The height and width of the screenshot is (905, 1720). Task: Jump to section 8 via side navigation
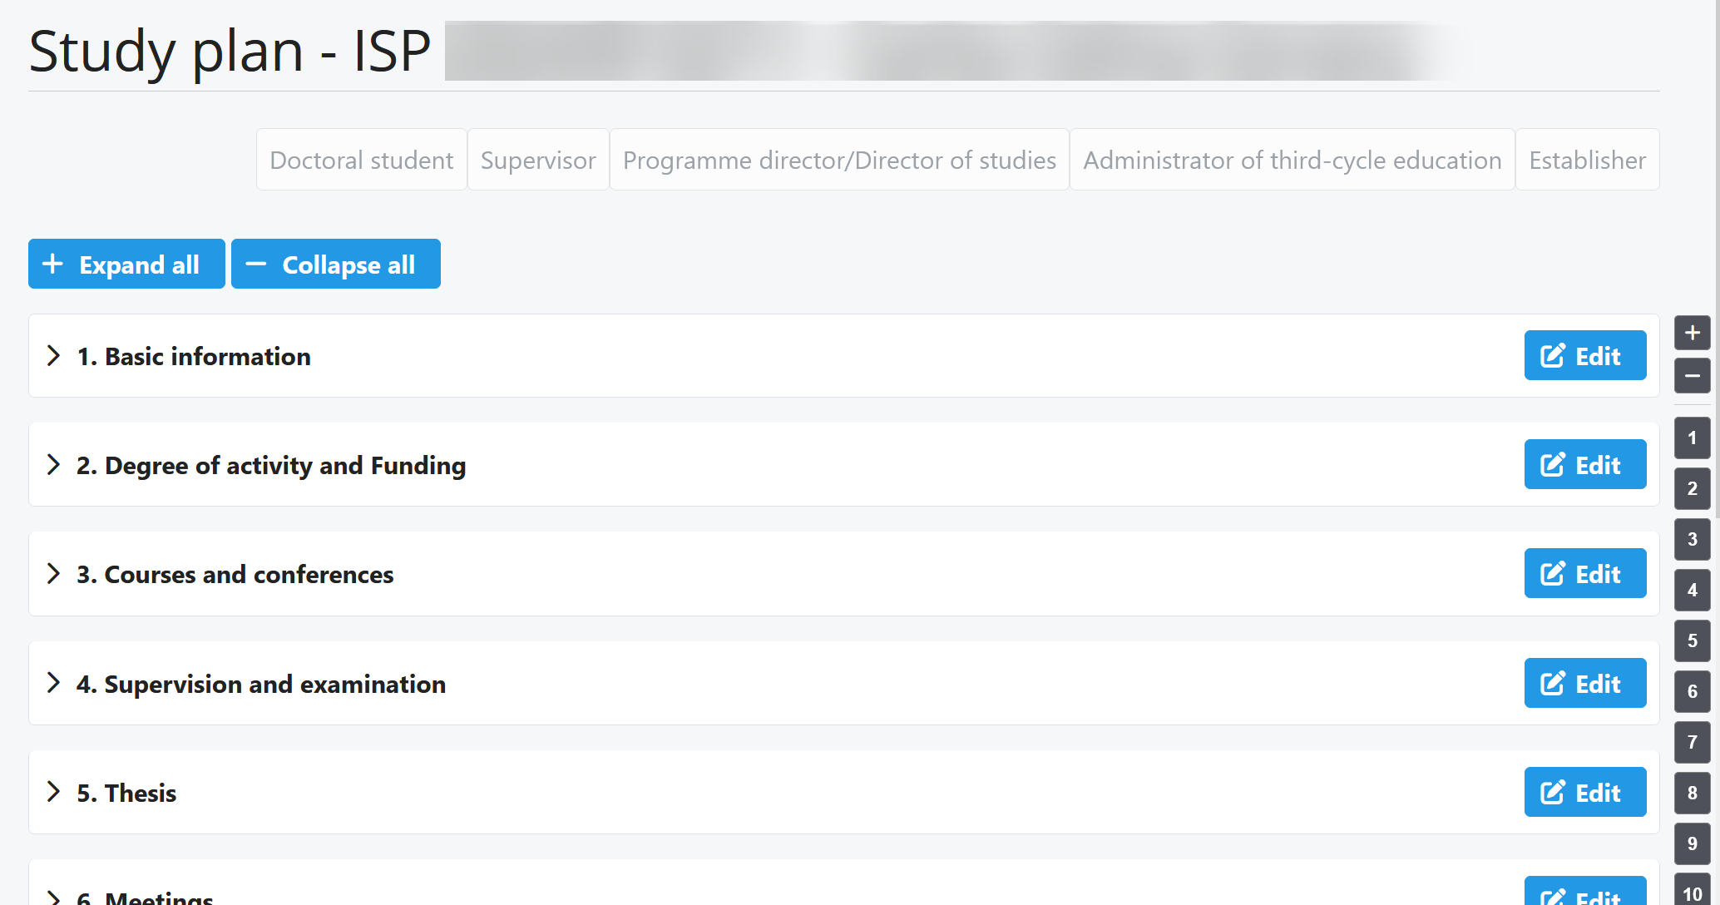1692,793
